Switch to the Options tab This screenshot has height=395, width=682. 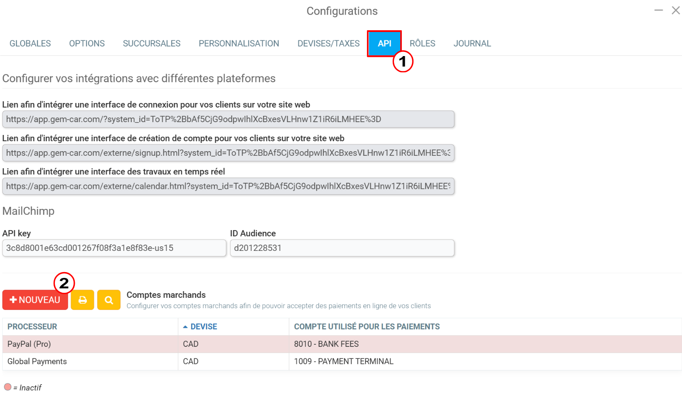(87, 44)
